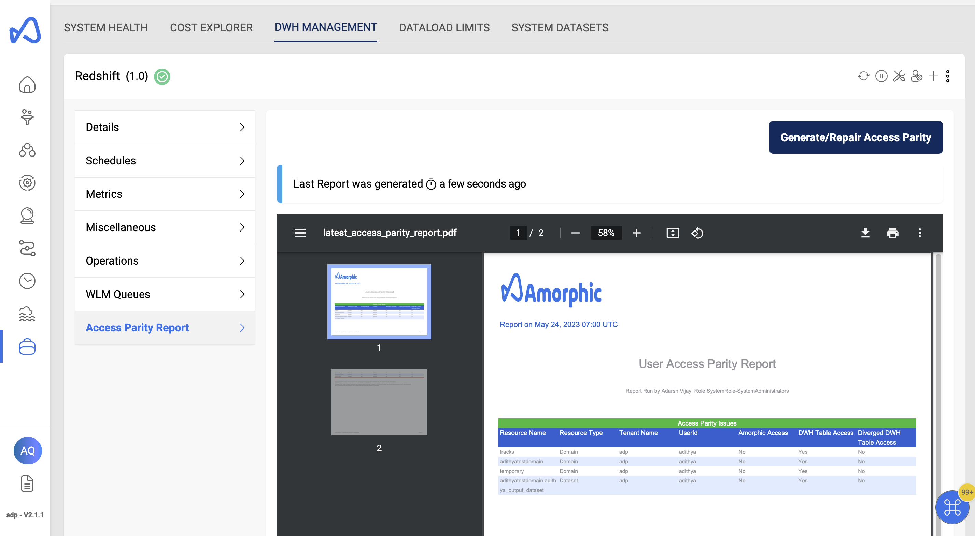Expand the Schedules section
975x536 pixels.
[165, 161]
